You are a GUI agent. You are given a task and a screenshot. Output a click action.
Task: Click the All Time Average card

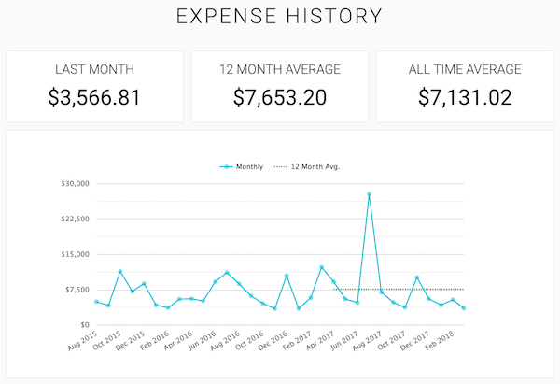coord(465,87)
